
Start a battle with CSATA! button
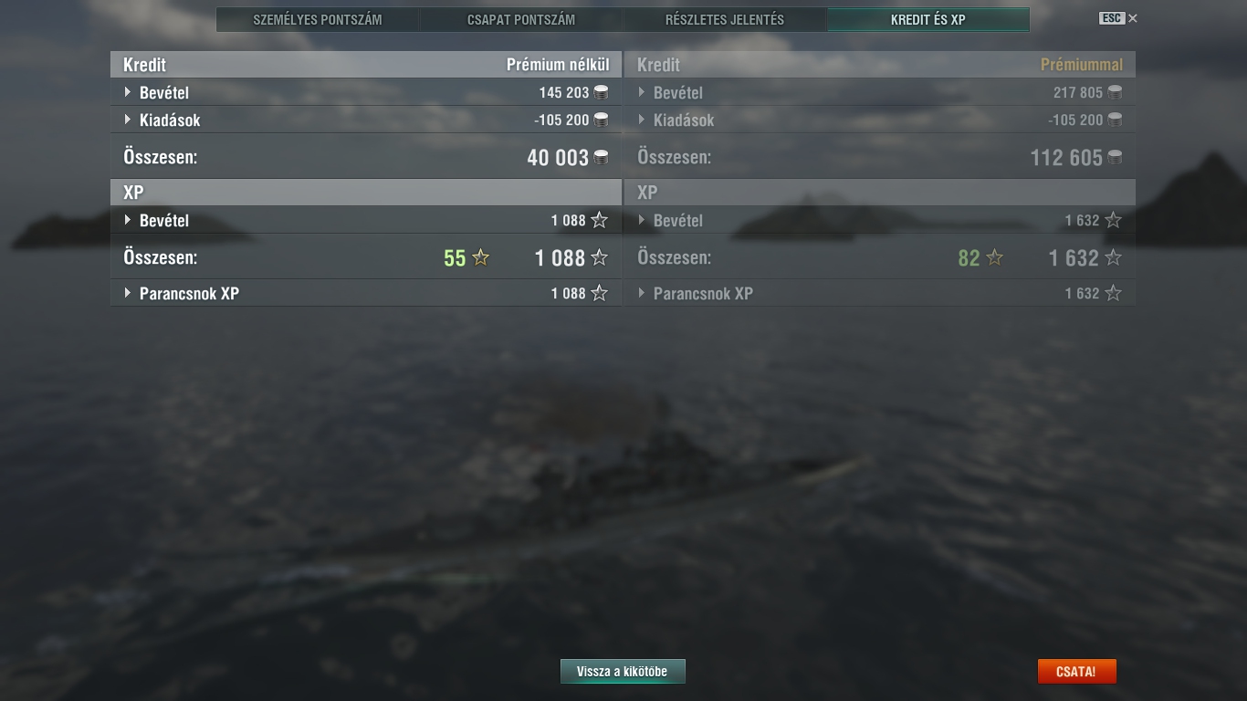tap(1076, 672)
